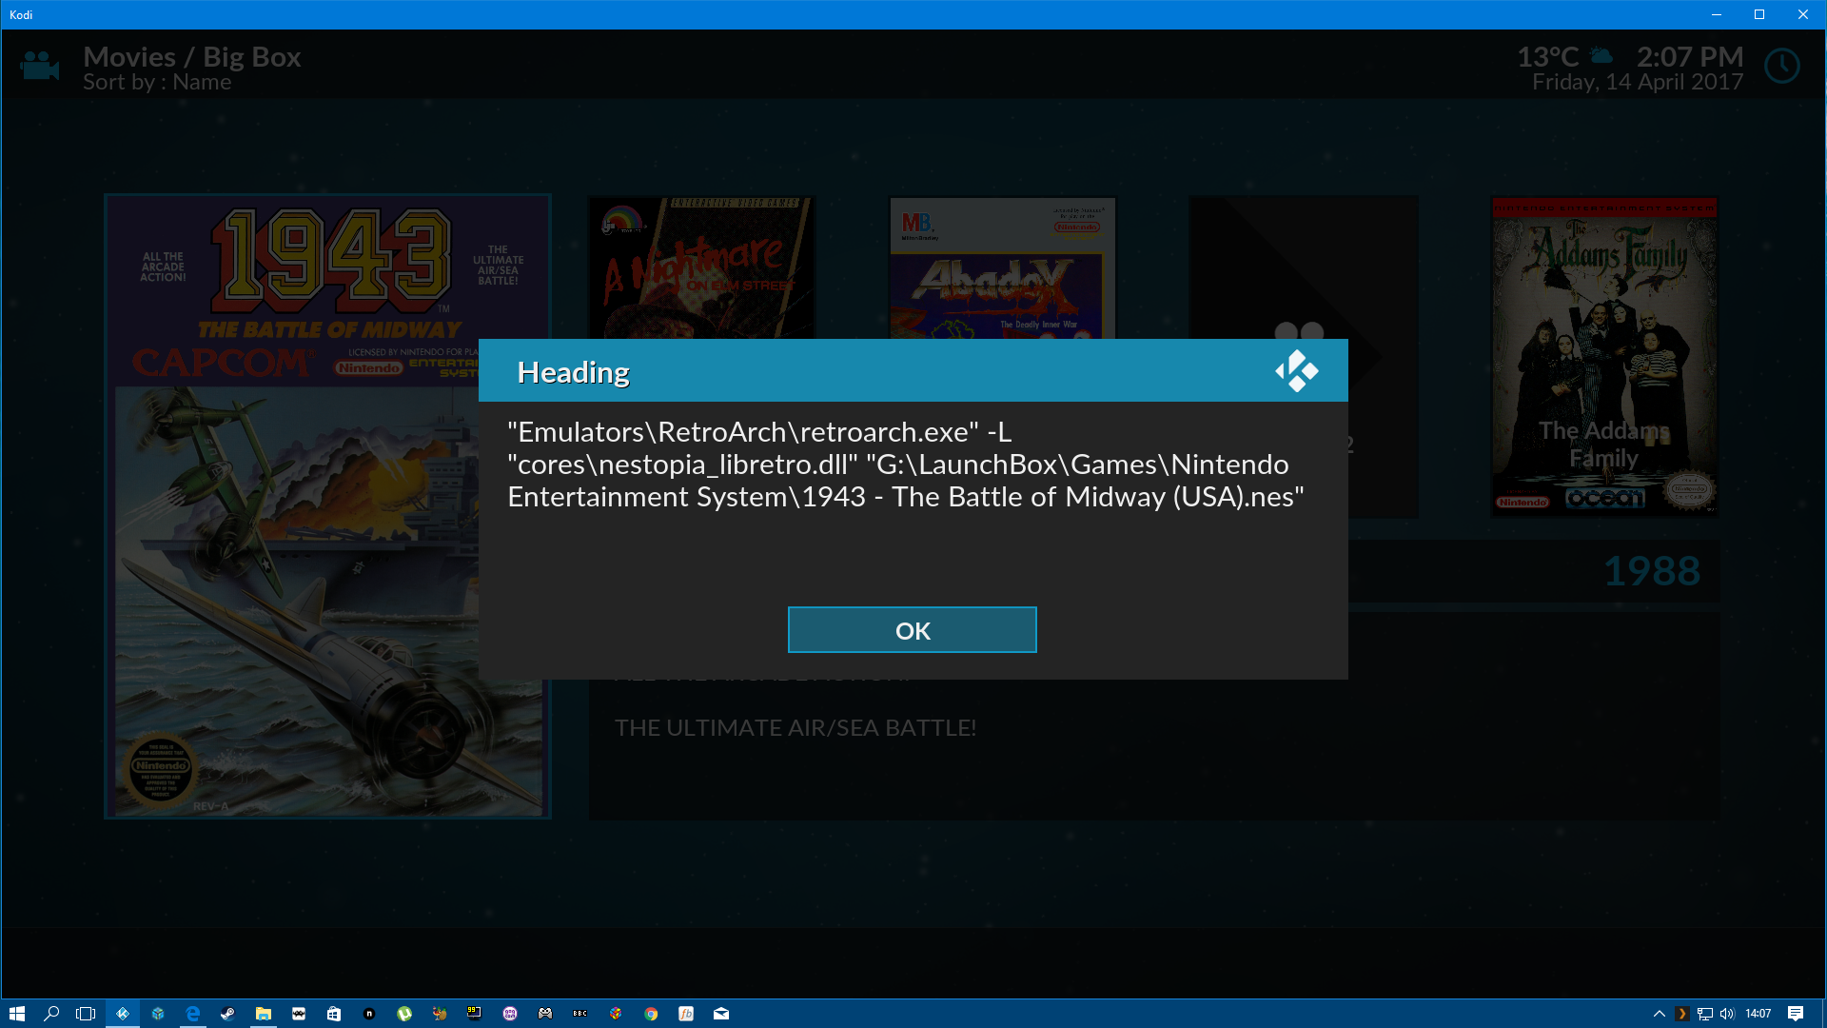Show hidden system tray icons
Image resolution: width=1827 pixels, height=1028 pixels.
pos(1660,1014)
